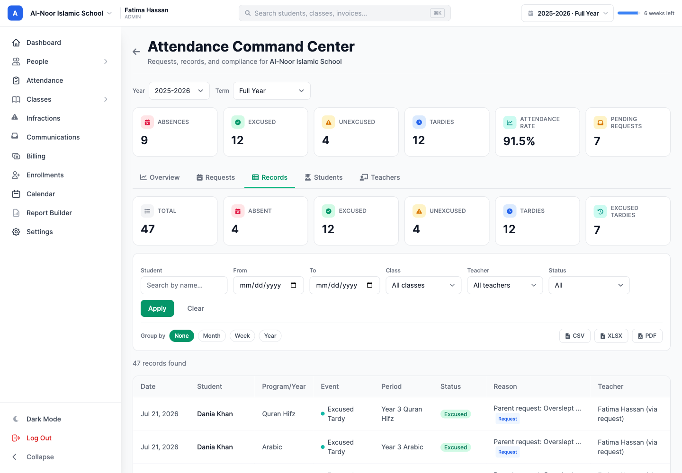Open the From date calendar picker icon
This screenshot has width=682, height=473.
tap(294, 285)
